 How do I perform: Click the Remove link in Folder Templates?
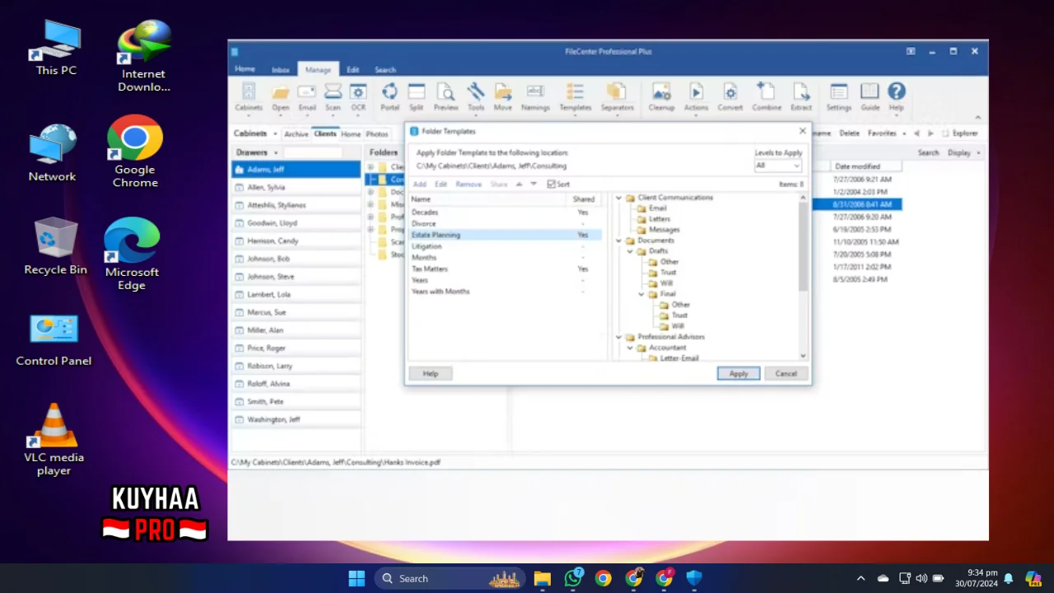pyautogui.click(x=468, y=184)
